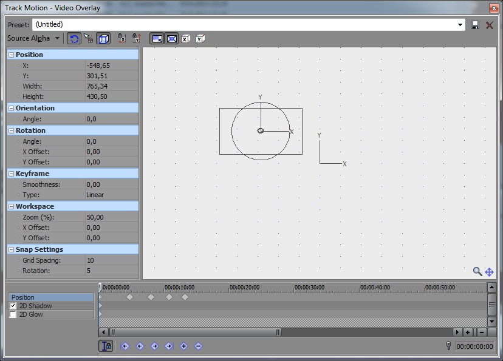This screenshot has height=361, width=503.
Task: Open the Preset dropdown list
Action: [460, 25]
